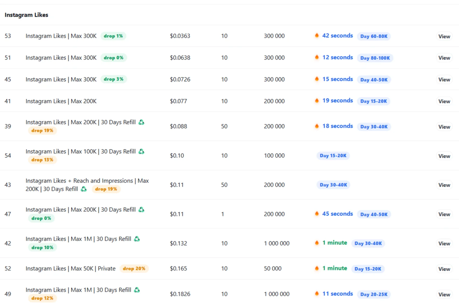Image resolution: width=459 pixels, height=308 pixels.
Task: Click the price $0.132
Action: (x=178, y=243)
